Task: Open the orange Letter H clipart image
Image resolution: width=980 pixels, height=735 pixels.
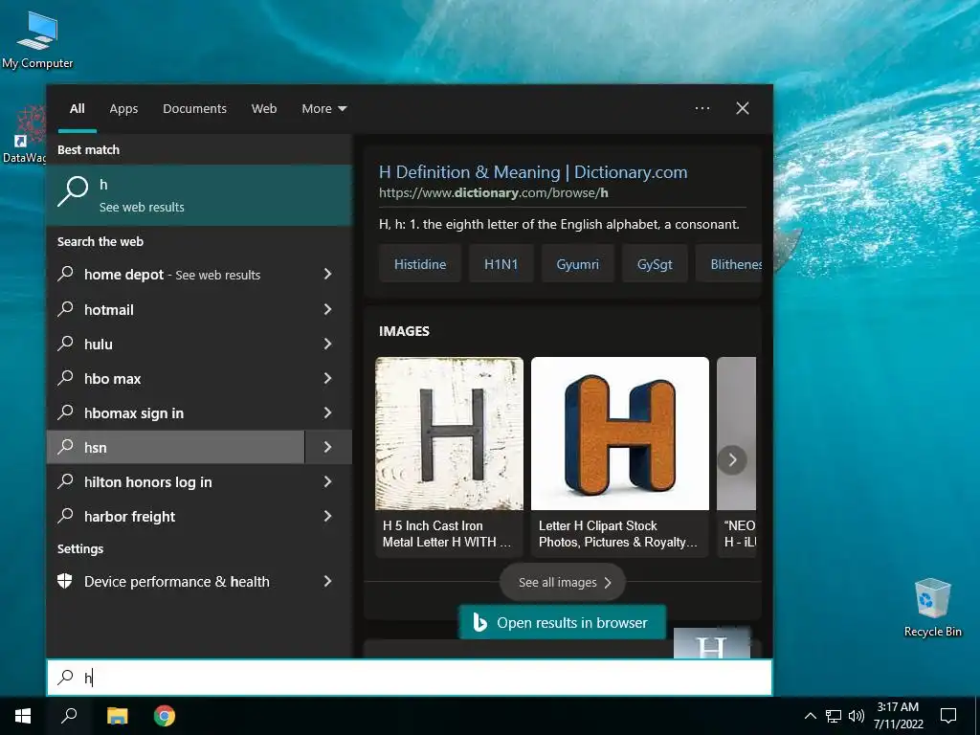Action: tap(620, 434)
